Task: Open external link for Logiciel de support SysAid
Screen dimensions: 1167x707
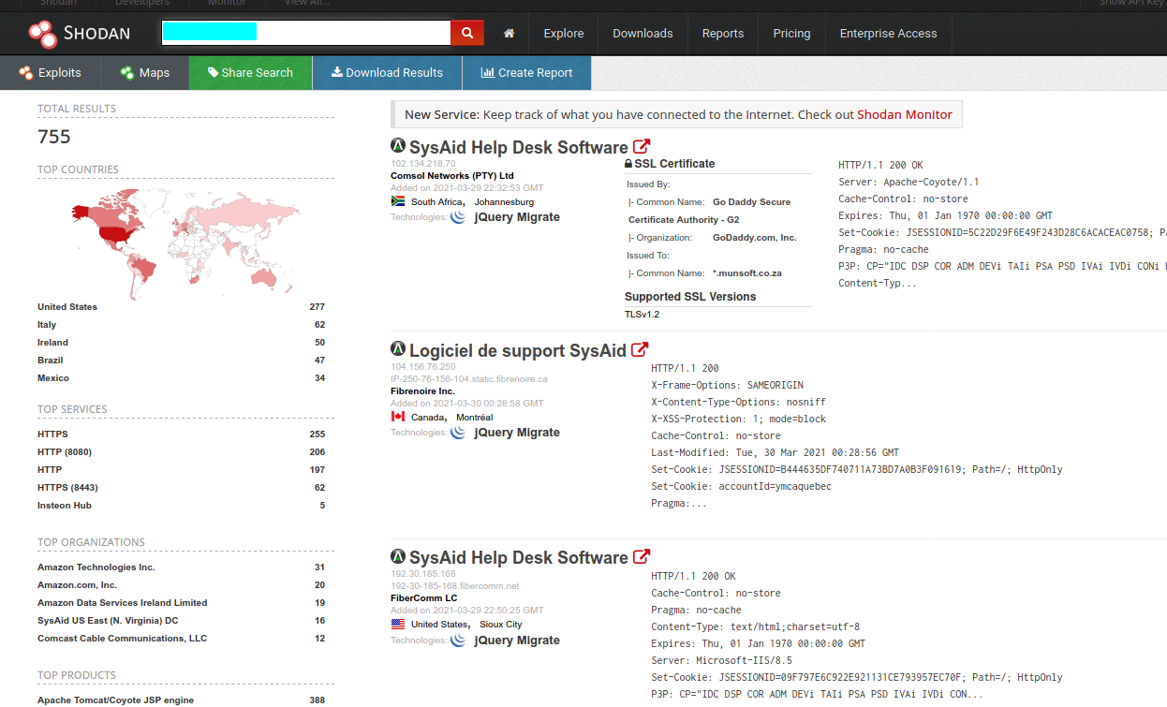Action: [640, 350]
